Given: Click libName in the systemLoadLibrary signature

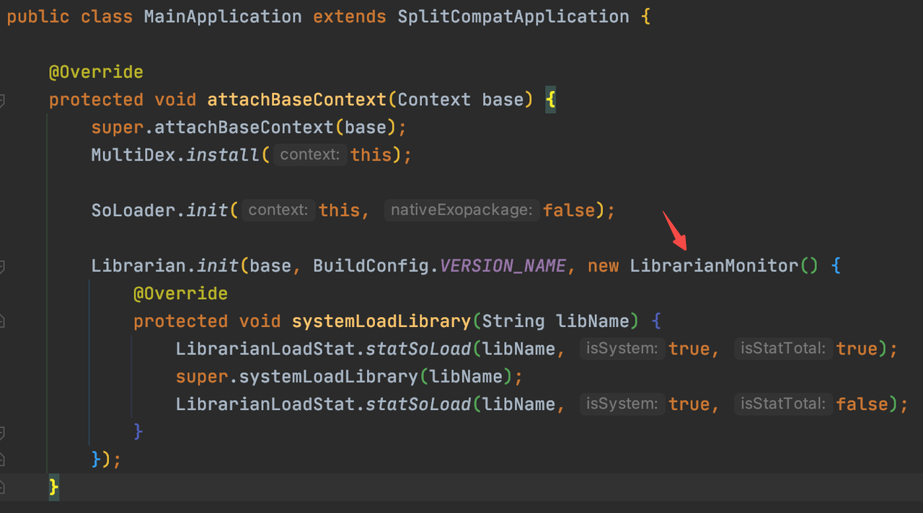Looking at the screenshot, I should 593,321.
